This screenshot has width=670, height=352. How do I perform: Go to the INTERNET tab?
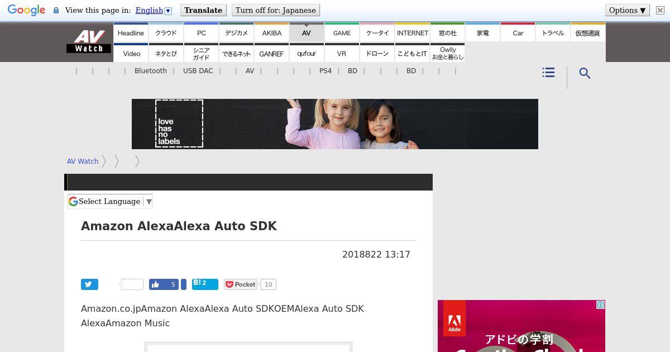(413, 32)
